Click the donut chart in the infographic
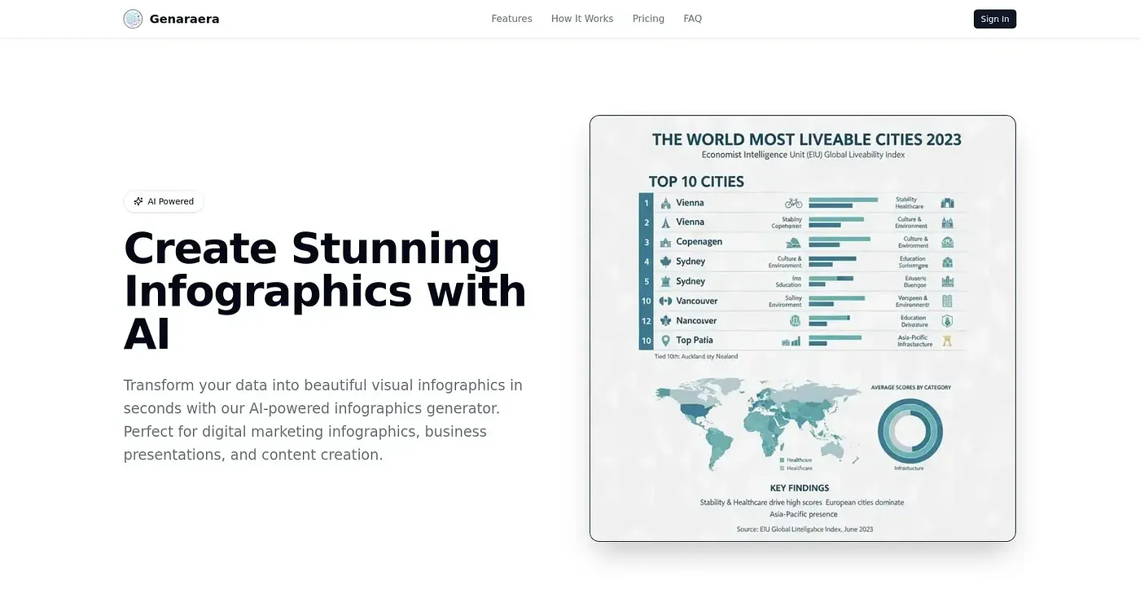The width and height of the screenshot is (1140, 594). (910, 430)
